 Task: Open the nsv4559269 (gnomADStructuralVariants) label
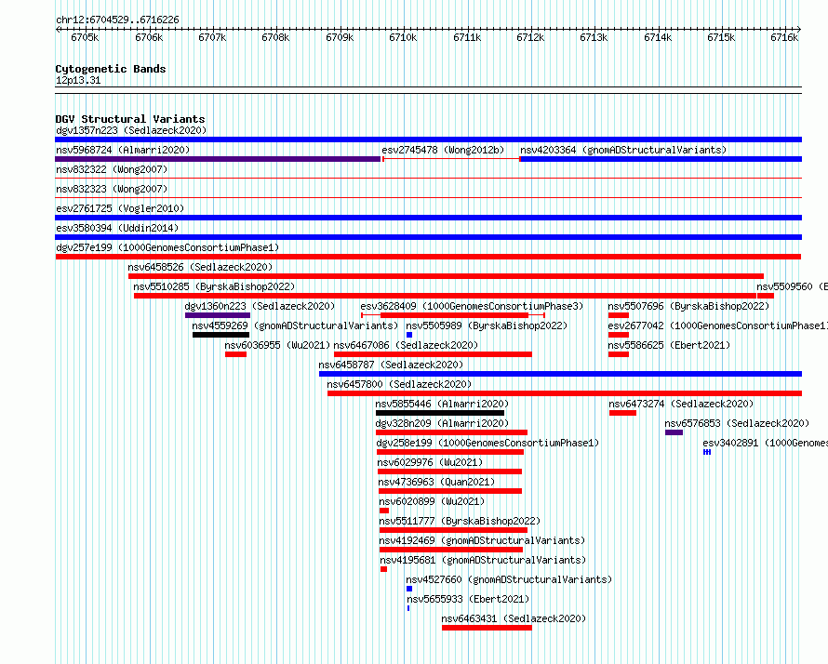click(x=295, y=325)
